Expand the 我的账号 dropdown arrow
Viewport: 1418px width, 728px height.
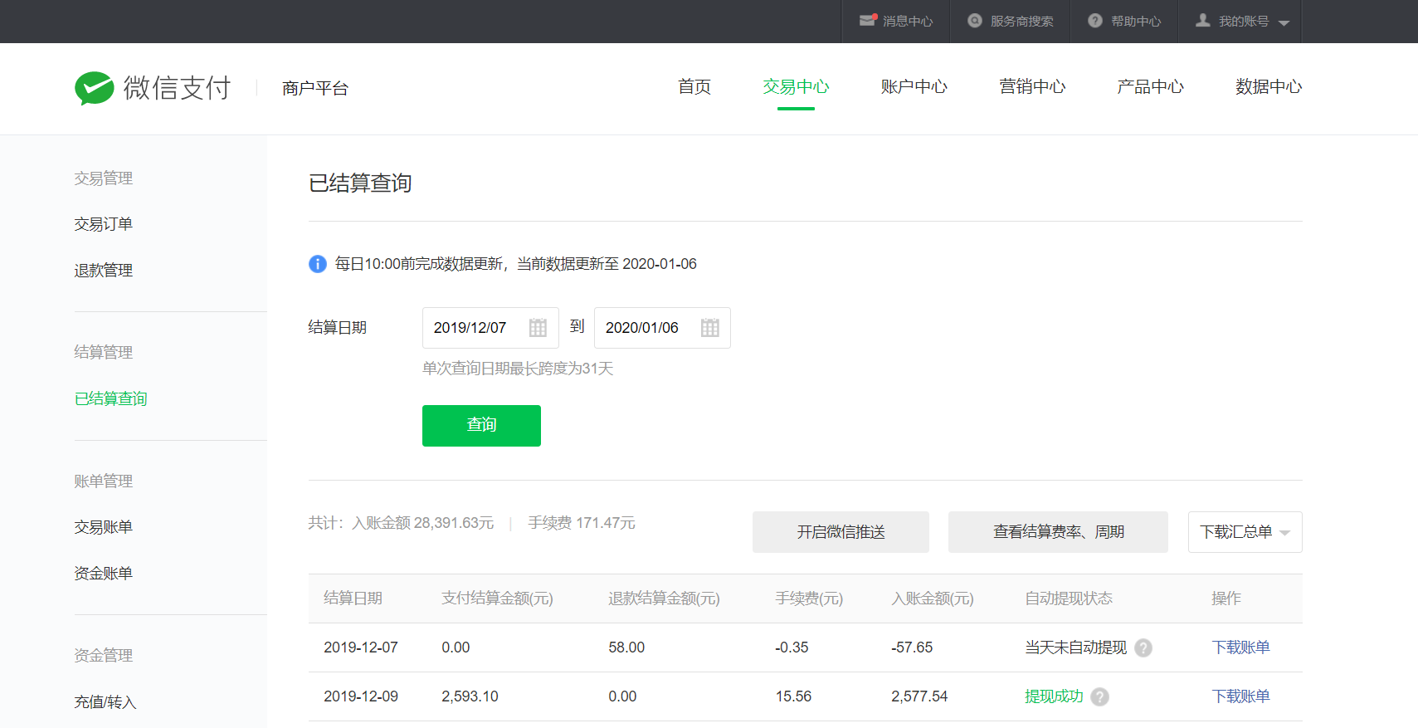click(1284, 22)
